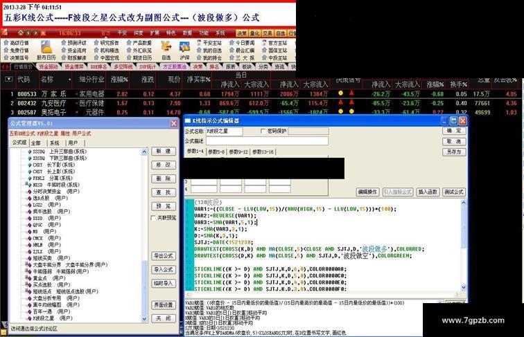Expand the 买点选股 (用户) tree node
This screenshot has width=524, height=337.
click(26, 284)
